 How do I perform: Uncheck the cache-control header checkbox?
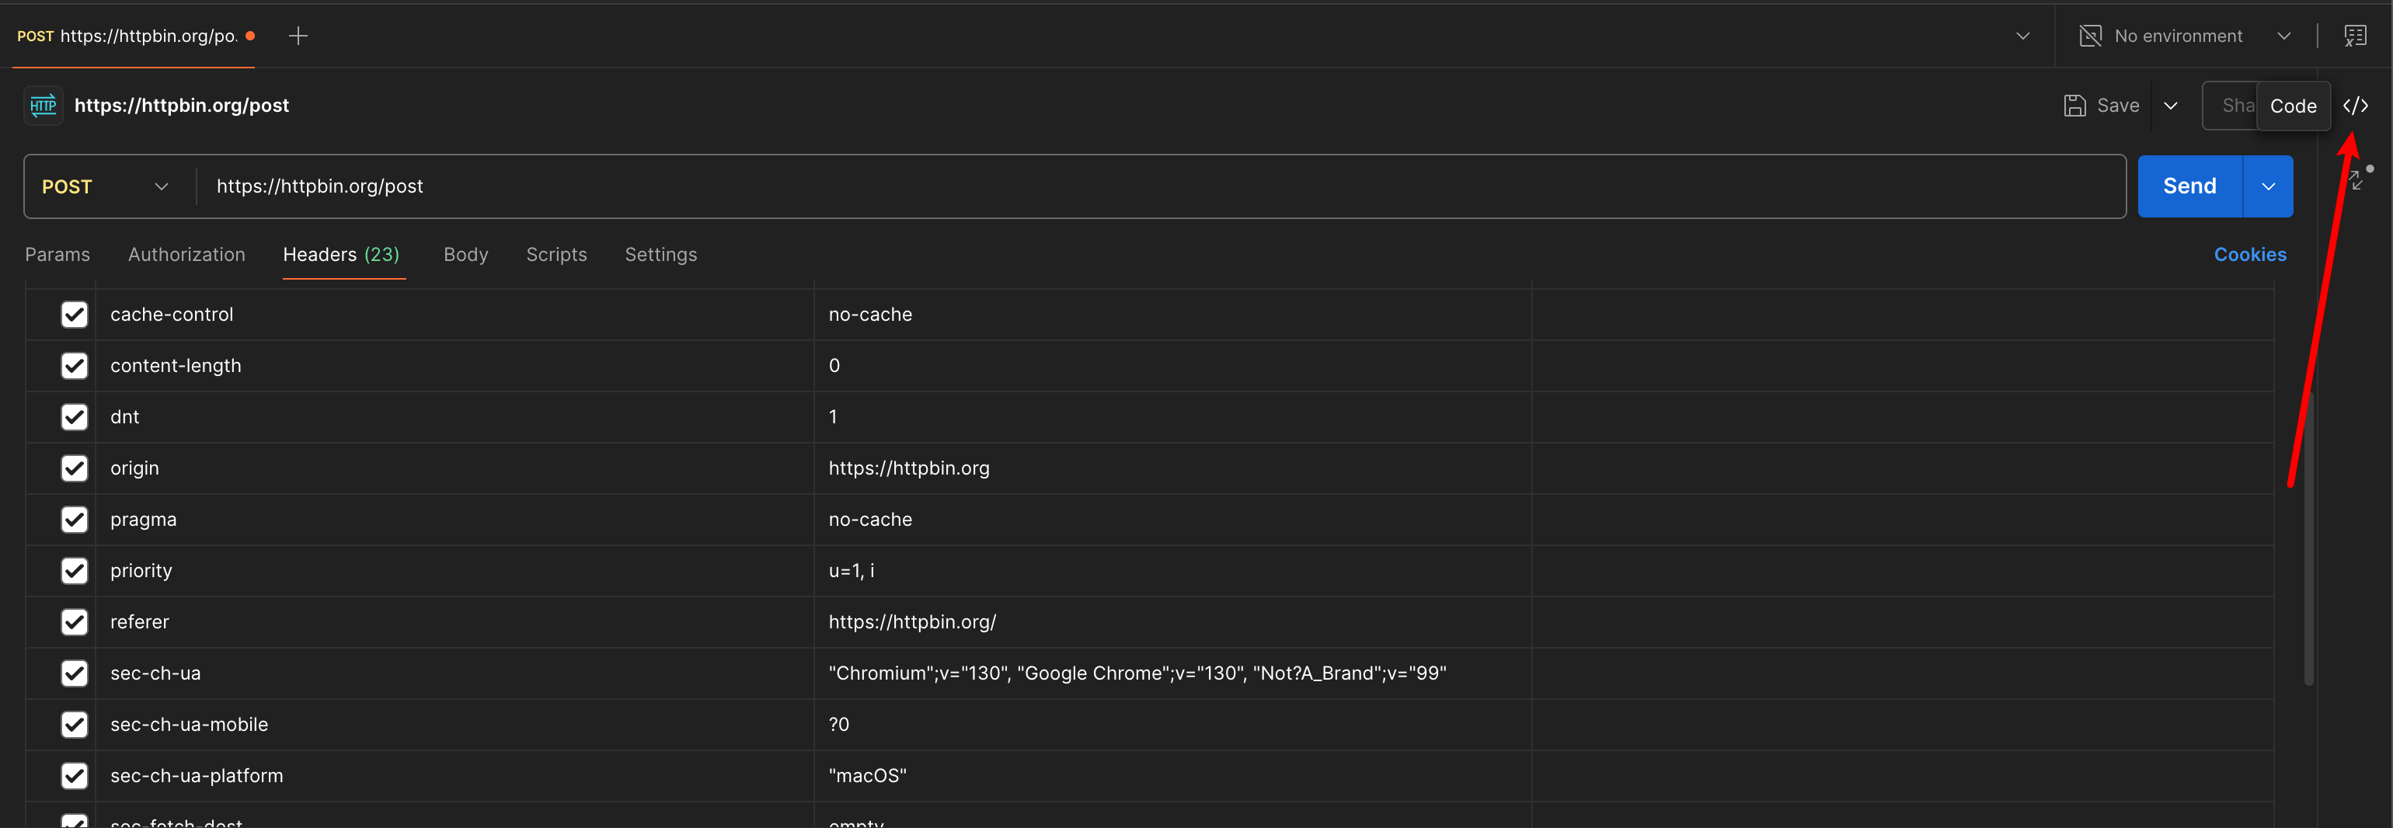75,315
